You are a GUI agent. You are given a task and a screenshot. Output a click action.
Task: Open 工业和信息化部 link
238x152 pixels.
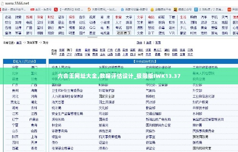(x=203, y=96)
